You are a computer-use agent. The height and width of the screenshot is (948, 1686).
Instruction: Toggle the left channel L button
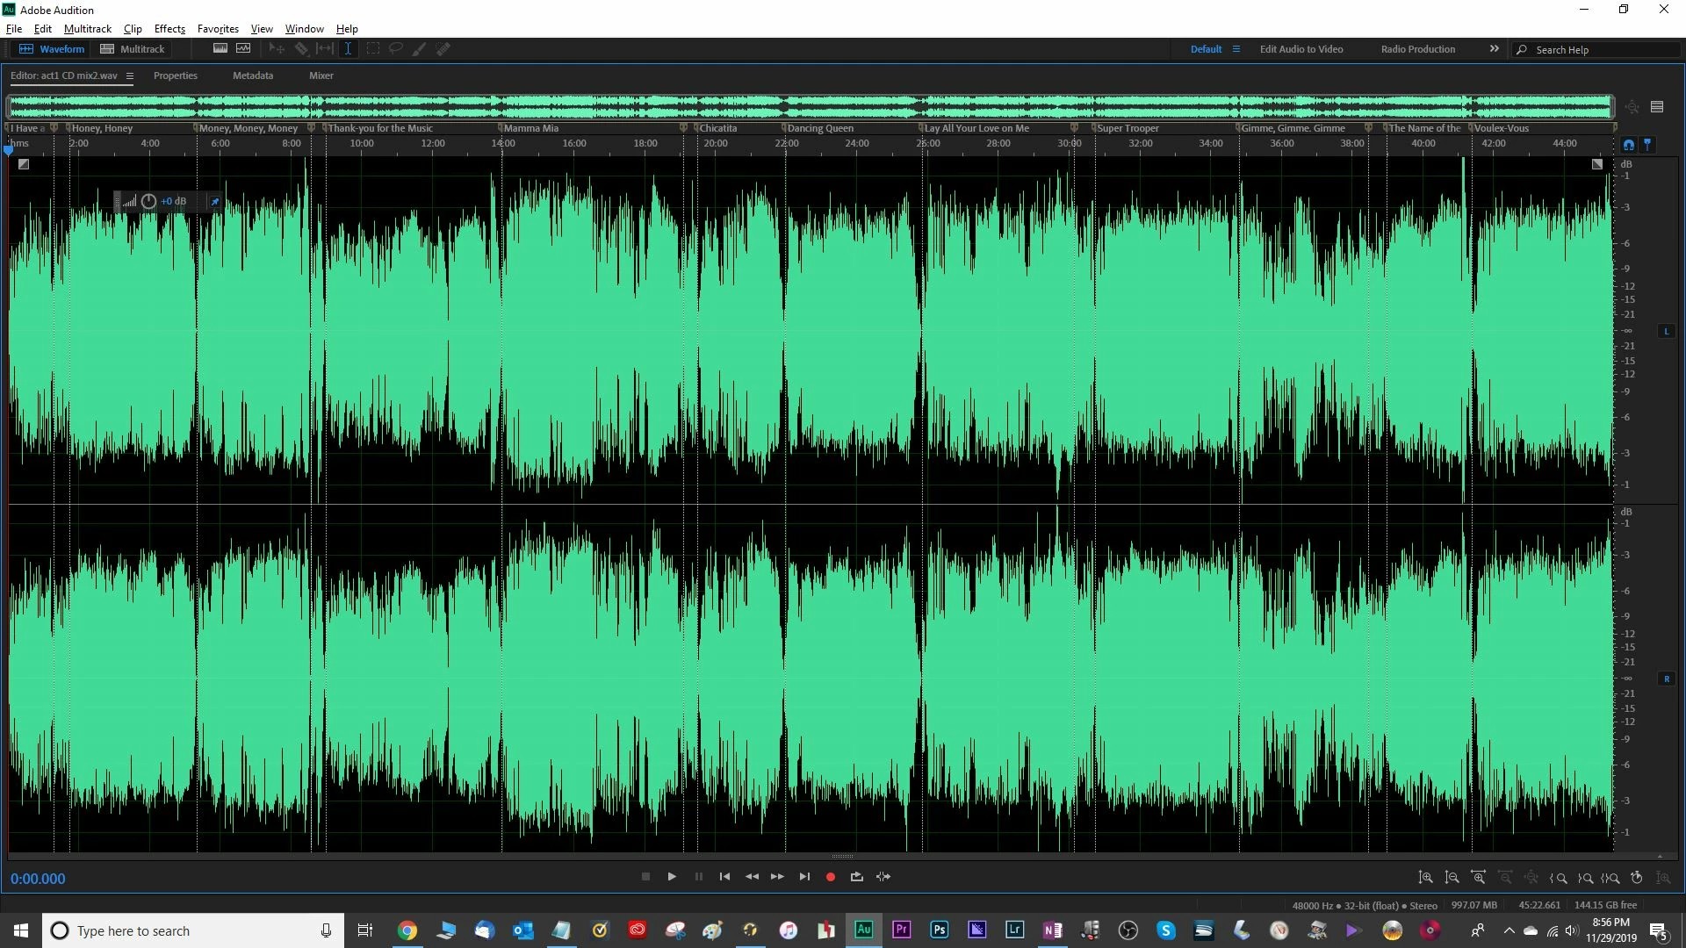(x=1667, y=332)
